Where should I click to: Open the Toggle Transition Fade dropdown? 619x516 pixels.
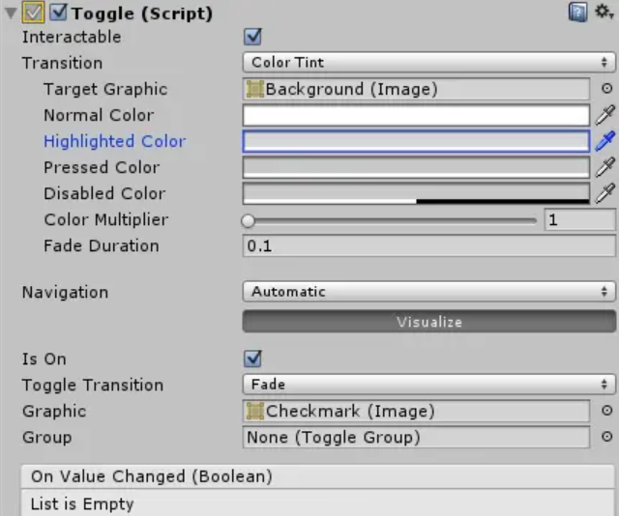[x=428, y=385]
